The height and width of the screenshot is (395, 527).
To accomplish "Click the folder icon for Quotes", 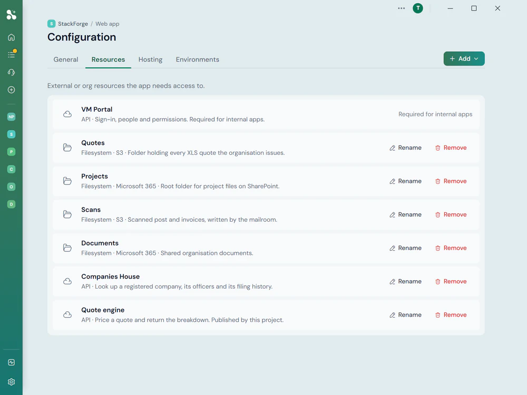I will pyautogui.click(x=67, y=147).
